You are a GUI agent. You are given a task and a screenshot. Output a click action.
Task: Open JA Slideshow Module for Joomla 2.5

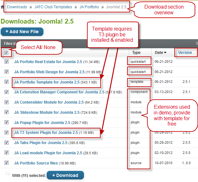[x=47, y=113]
